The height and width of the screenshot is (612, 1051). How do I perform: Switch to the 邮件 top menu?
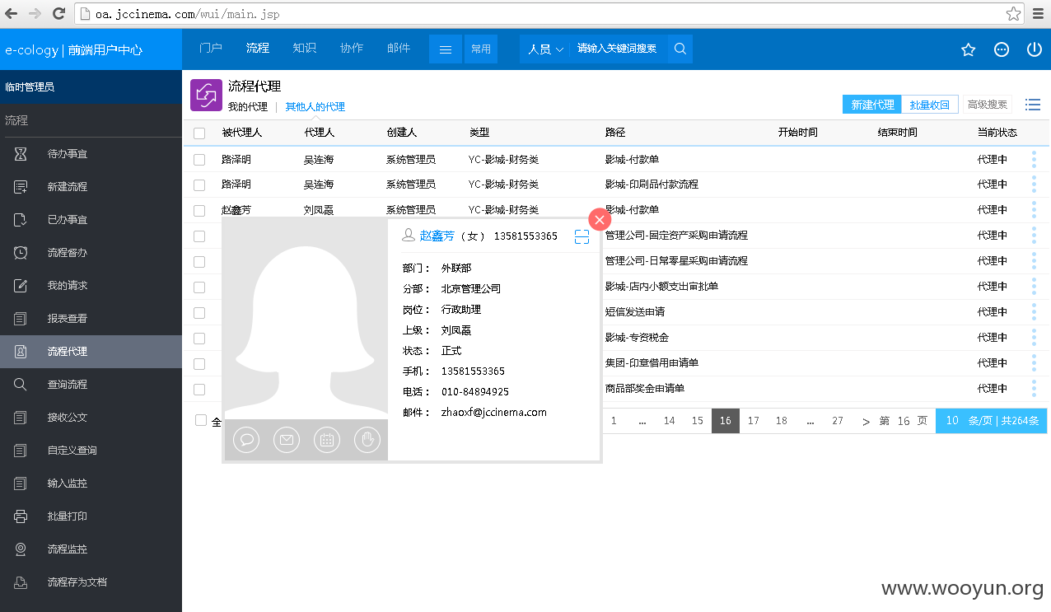399,48
